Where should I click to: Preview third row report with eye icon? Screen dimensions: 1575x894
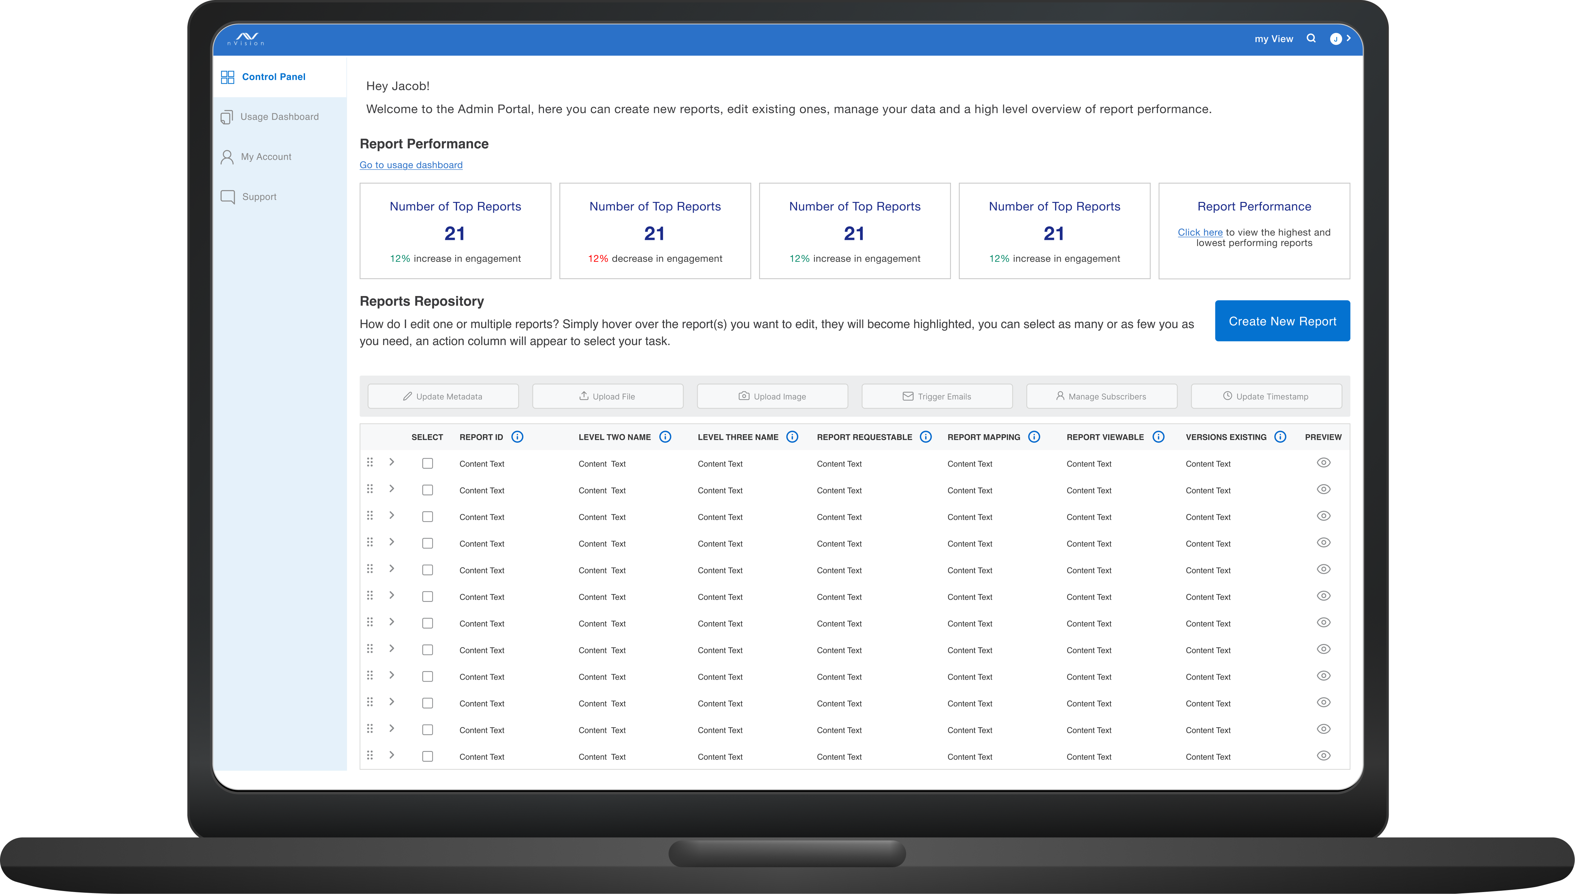pyautogui.click(x=1324, y=516)
